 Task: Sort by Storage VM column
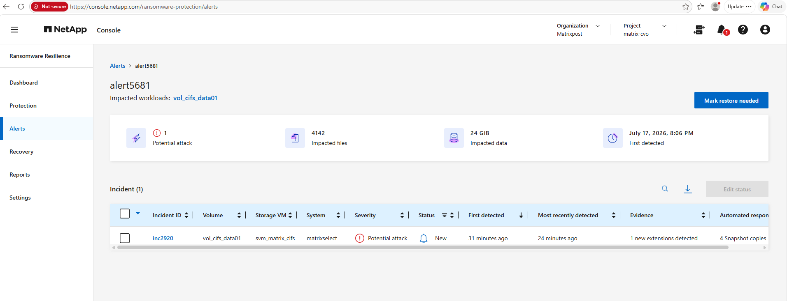[x=290, y=215]
